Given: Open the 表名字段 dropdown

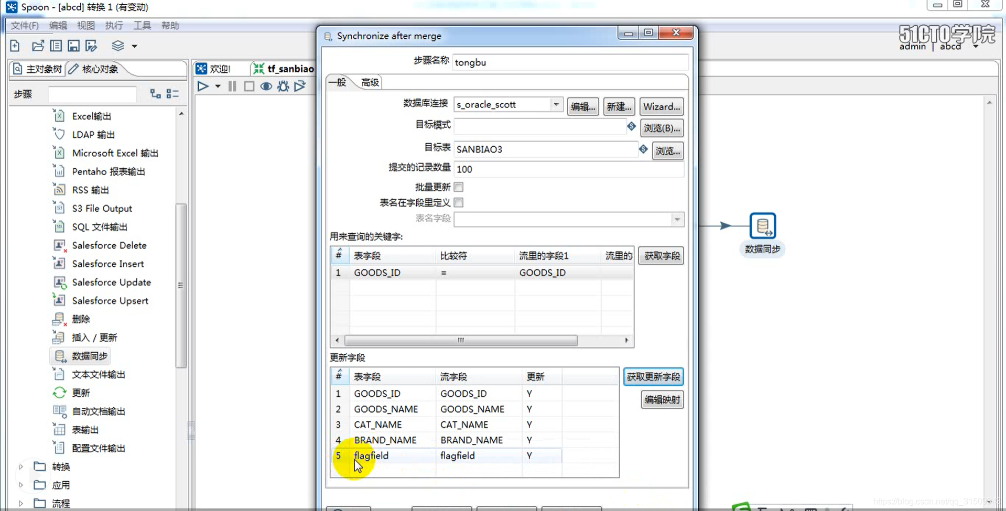Looking at the screenshot, I should point(677,219).
